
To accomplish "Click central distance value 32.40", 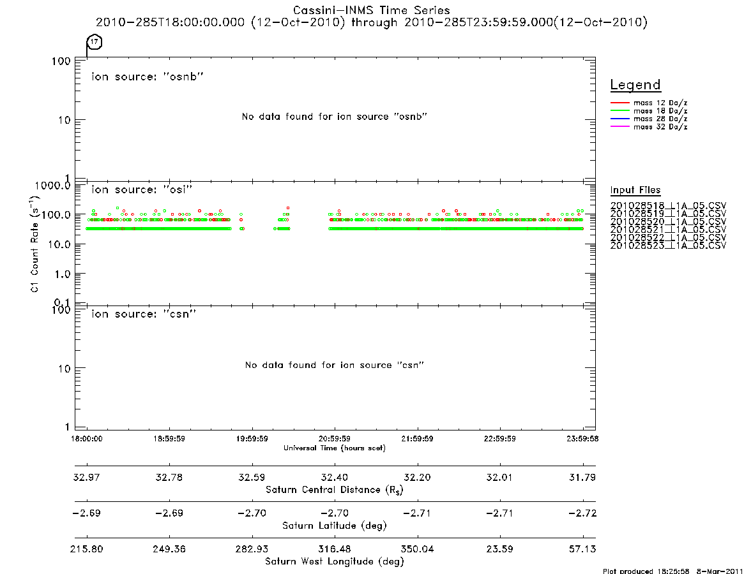I will pyautogui.click(x=335, y=477).
